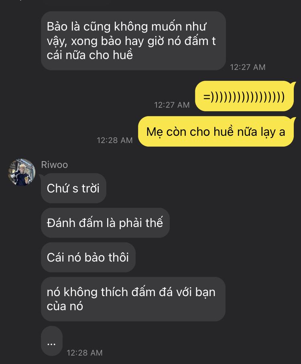Select the 'Cái nó bảo thôi' message
Screen dimensions: 301x364
pyautogui.click(x=88, y=257)
